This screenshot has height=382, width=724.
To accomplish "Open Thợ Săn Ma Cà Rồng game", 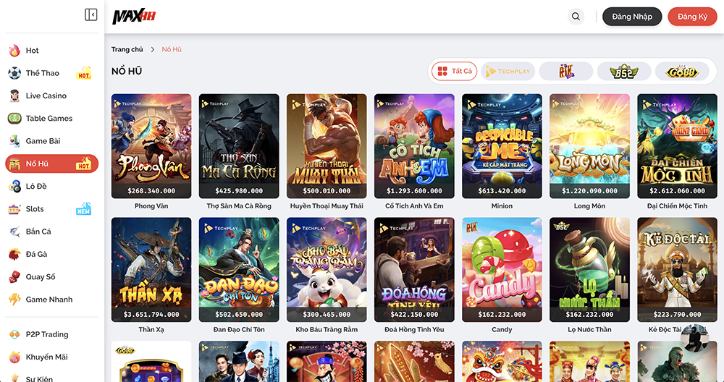I will pyautogui.click(x=239, y=146).
